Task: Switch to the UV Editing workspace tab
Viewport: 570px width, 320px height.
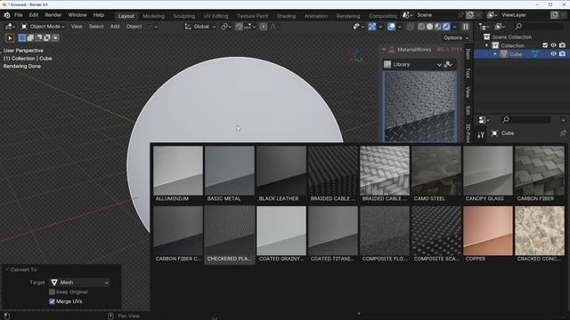Action: (216, 16)
